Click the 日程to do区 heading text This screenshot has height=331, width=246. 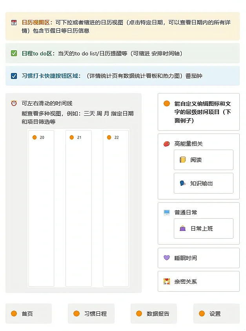[x=38, y=53]
